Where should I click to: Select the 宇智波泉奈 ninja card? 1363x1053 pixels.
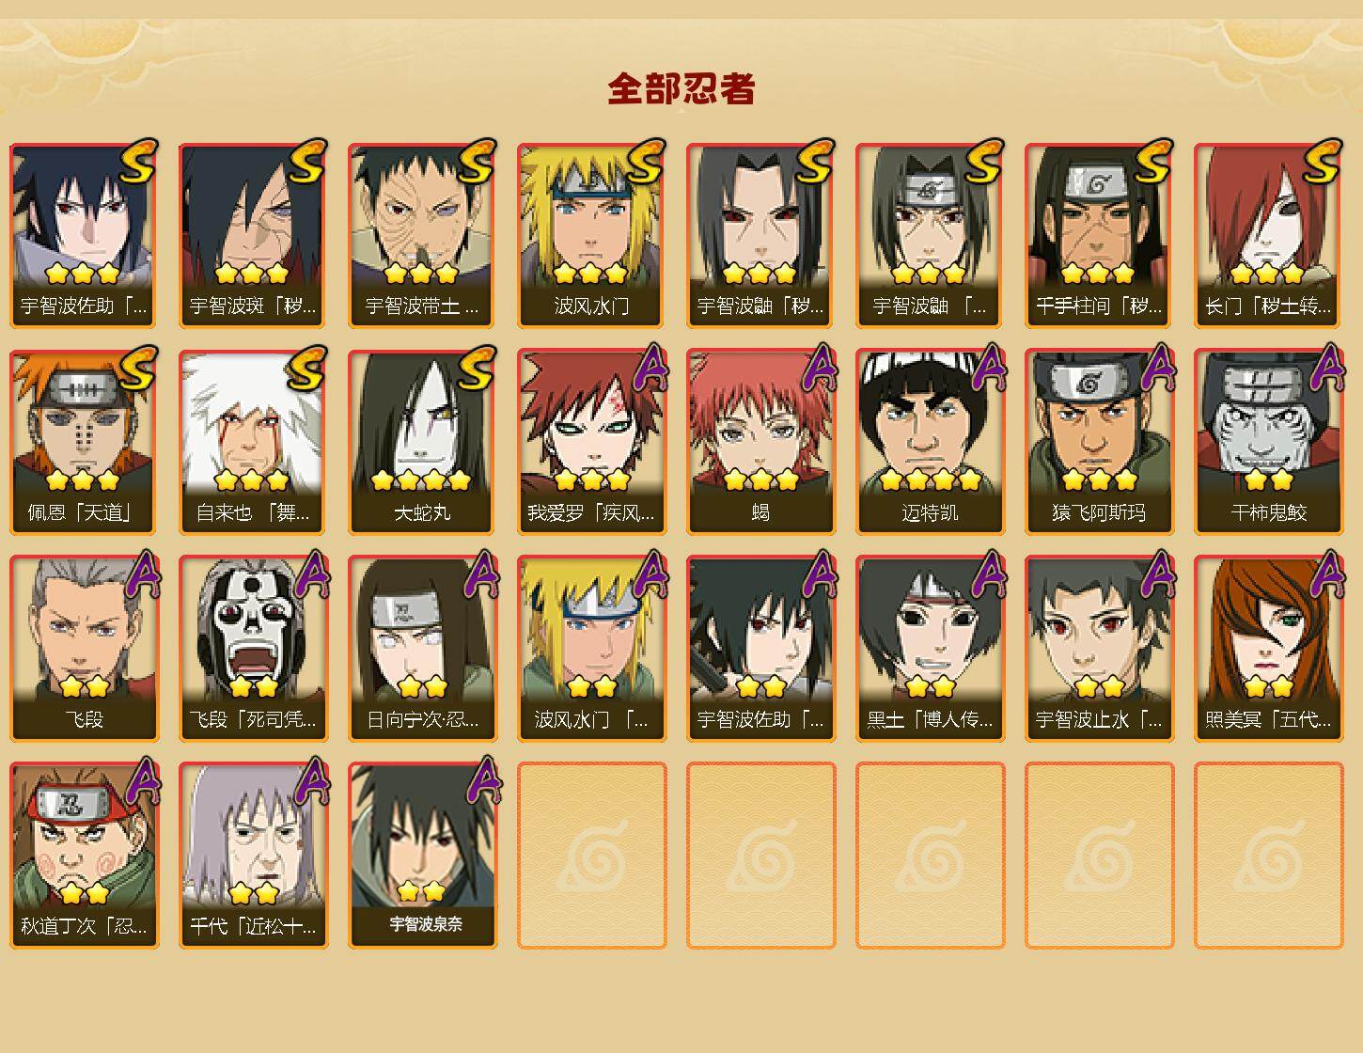[x=422, y=856]
